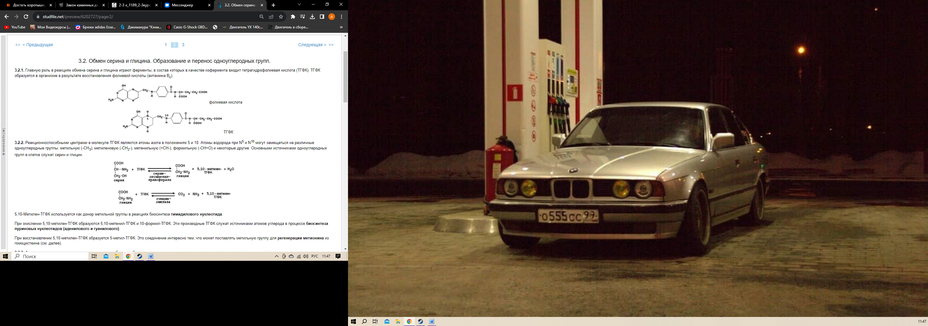Open Start menu beside the Поиск search box
The width and height of the screenshot is (928, 326).
tap(5, 256)
